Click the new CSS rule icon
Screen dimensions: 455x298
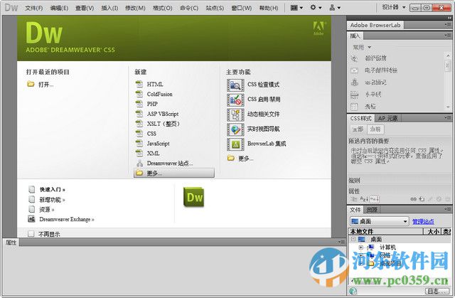[422, 199]
